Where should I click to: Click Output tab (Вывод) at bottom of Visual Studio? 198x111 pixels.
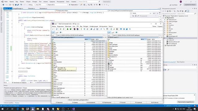pos(17,103)
